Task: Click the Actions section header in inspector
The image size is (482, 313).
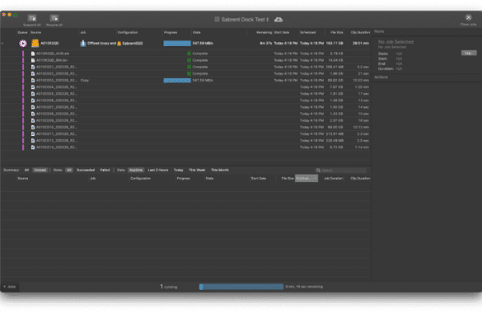Action: point(381,77)
